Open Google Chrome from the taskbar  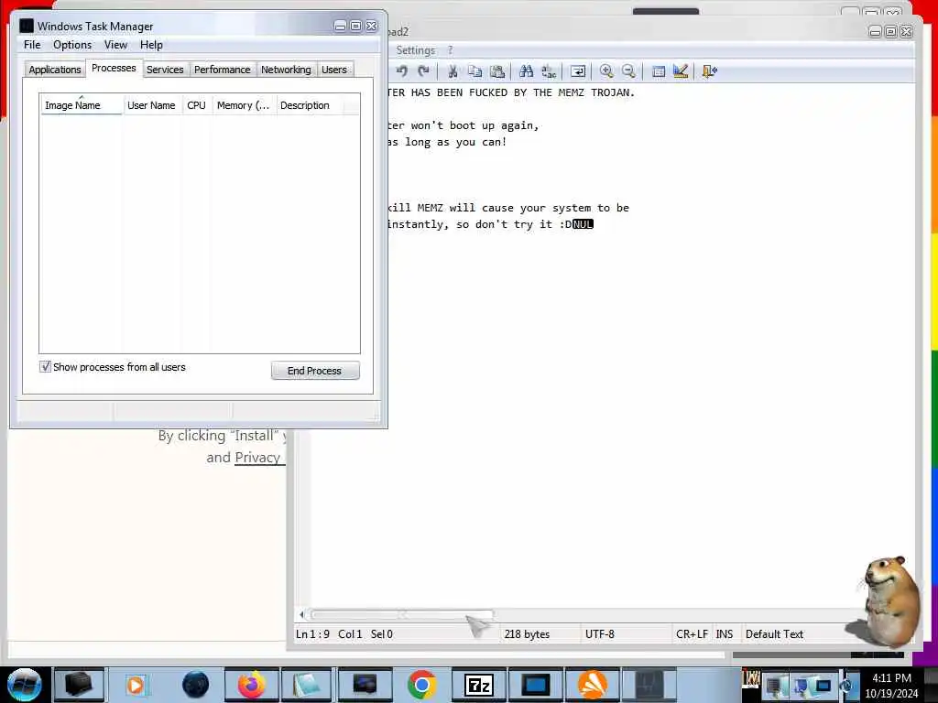pos(421,685)
